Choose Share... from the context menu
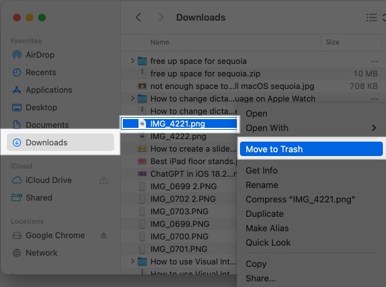Viewport: 386px width, 287px height. tap(261, 278)
